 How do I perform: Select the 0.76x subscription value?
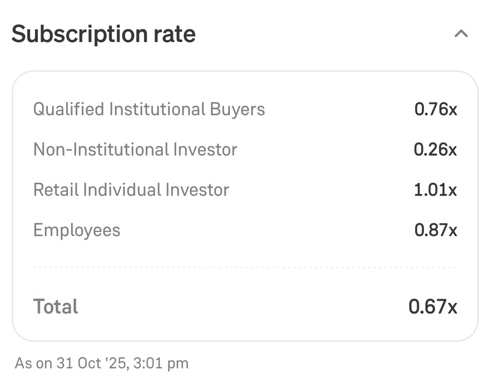(435, 110)
